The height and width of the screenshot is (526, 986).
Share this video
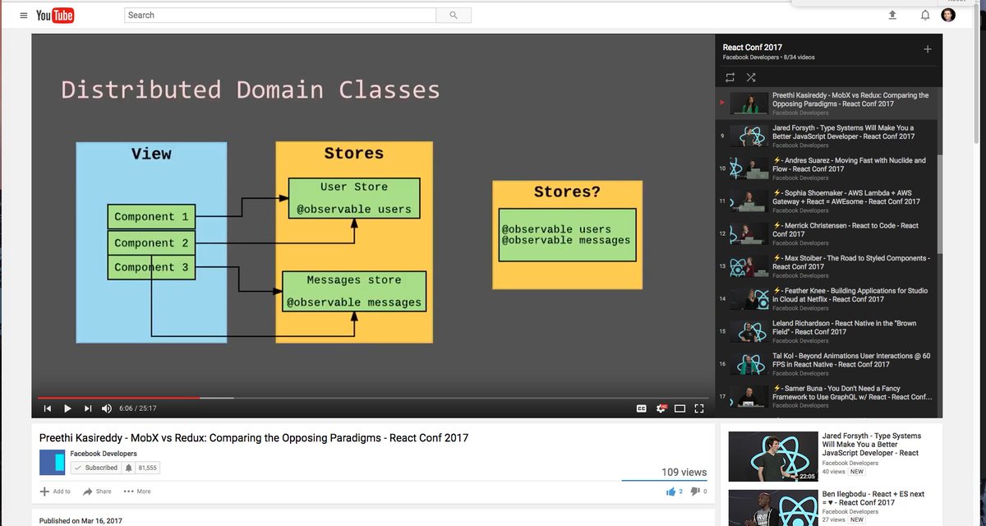click(97, 491)
